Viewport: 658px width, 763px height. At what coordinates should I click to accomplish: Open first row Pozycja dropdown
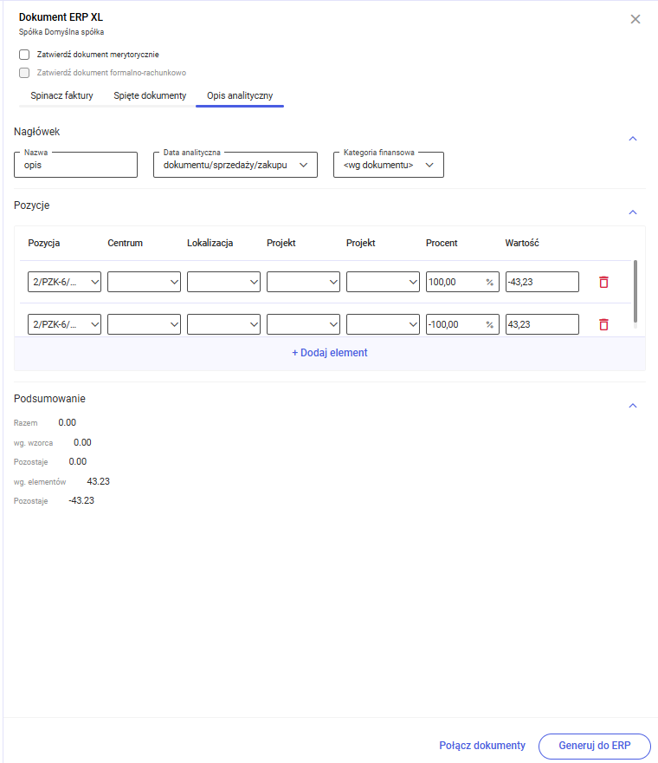pyautogui.click(x=65, y=282)
